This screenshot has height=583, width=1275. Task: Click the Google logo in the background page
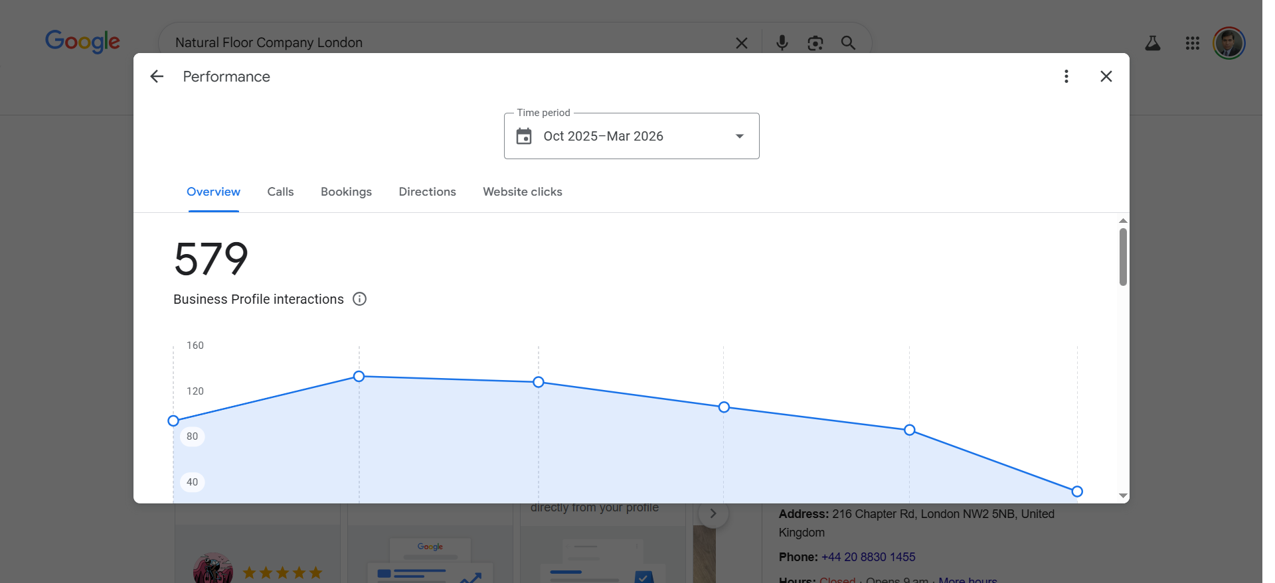82,41
